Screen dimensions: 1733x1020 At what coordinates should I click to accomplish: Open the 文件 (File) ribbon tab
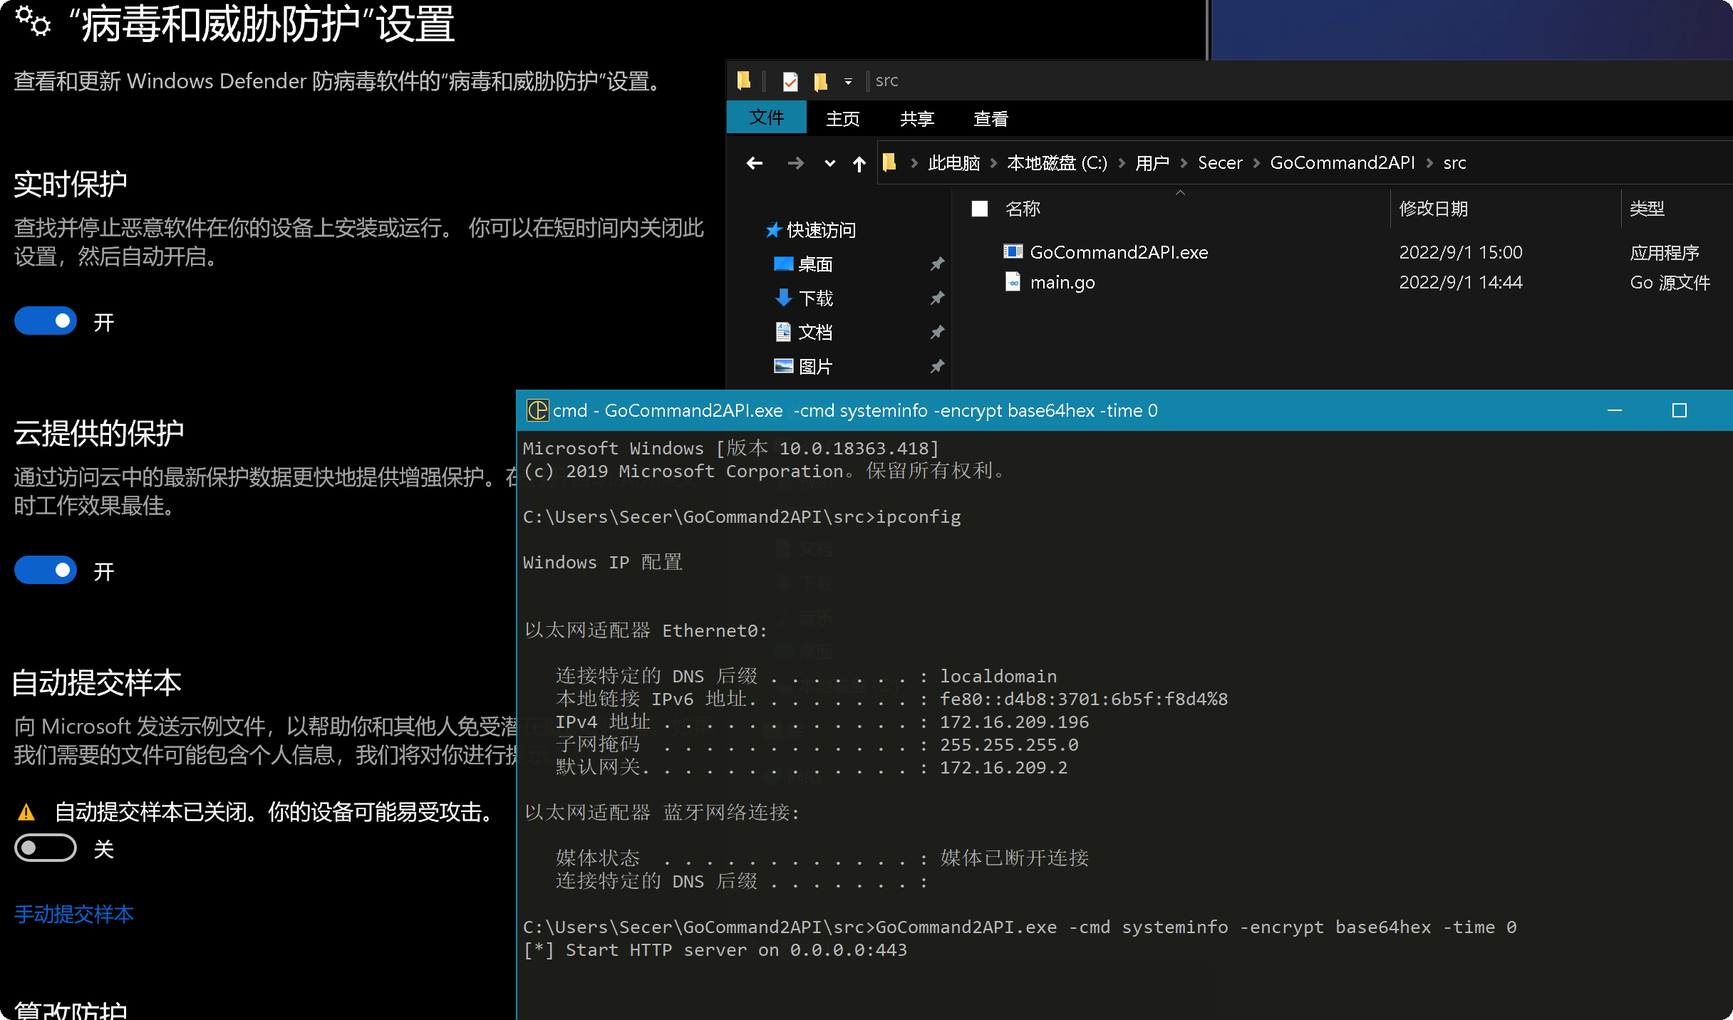tap(767, 118)
